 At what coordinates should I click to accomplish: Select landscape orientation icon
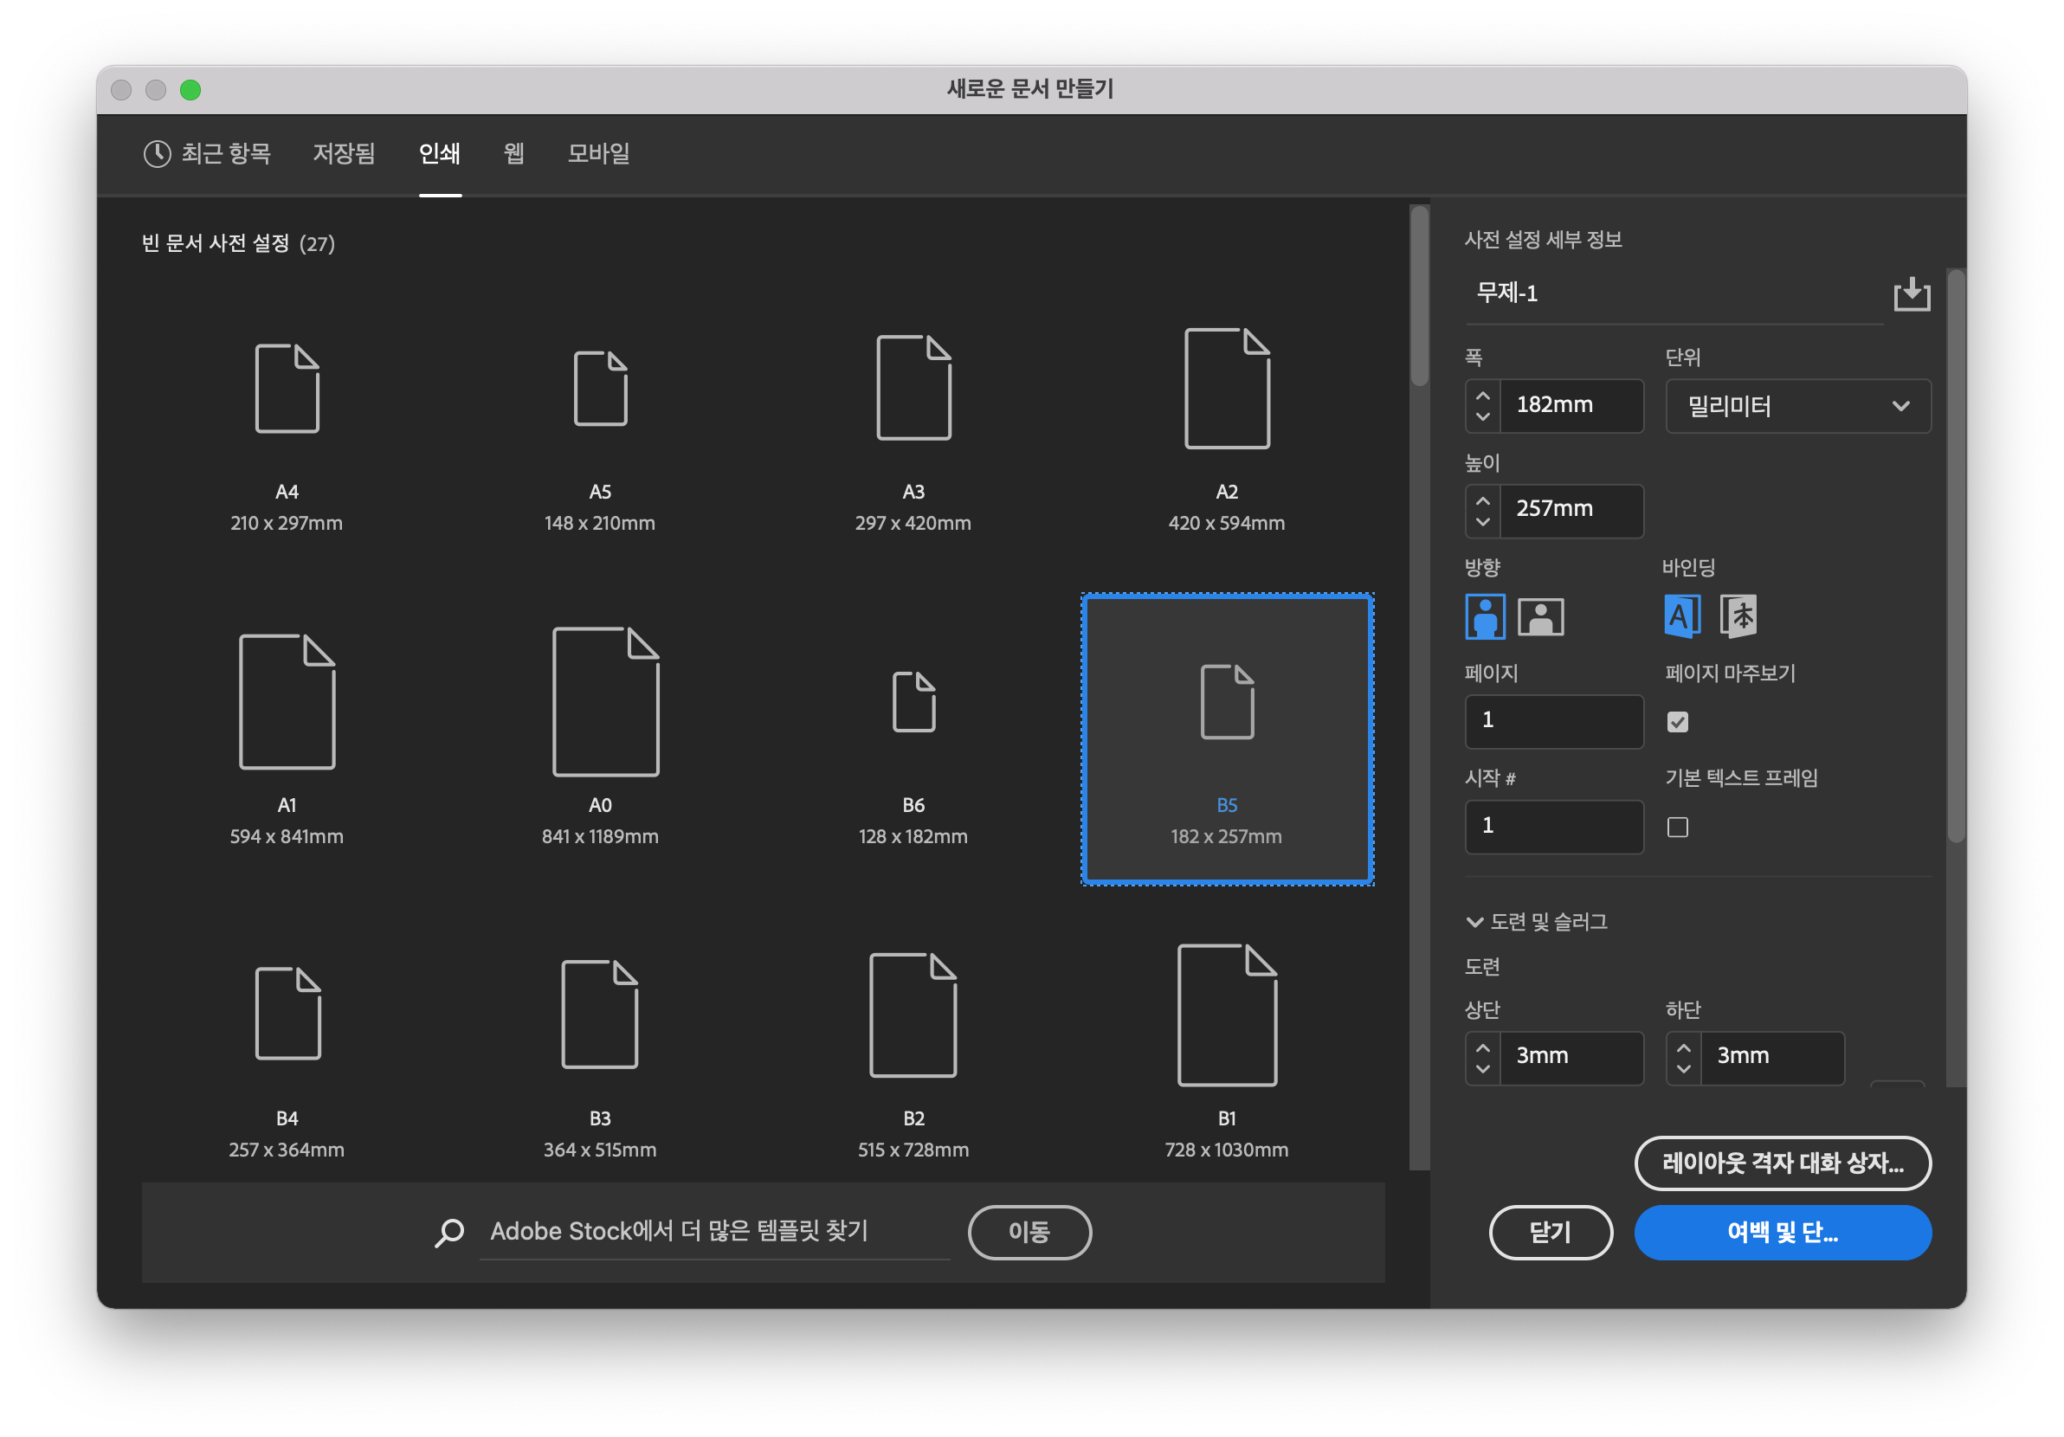coord(1540,617)
